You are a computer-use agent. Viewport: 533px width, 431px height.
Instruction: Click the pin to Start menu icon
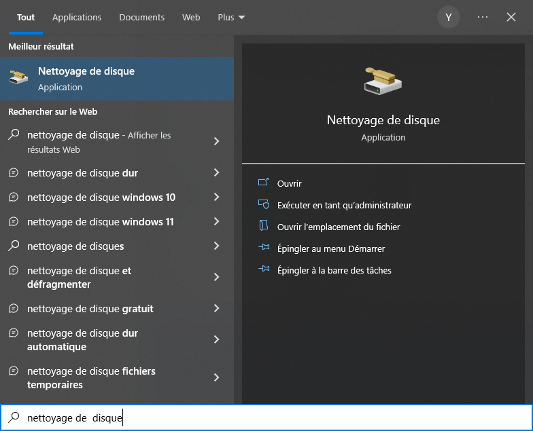tap(264, 248)
